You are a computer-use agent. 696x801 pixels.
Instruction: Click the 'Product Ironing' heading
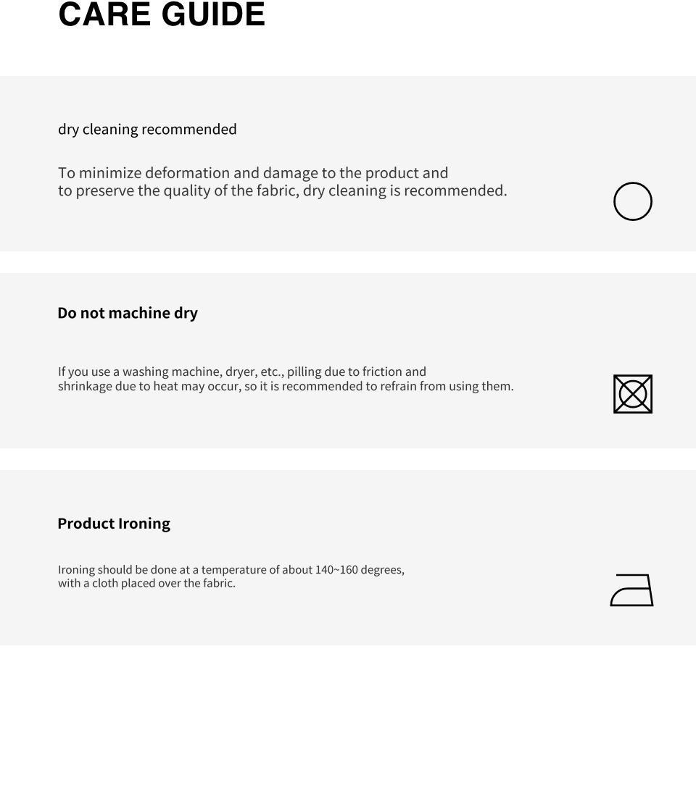[x=114, y=523]
